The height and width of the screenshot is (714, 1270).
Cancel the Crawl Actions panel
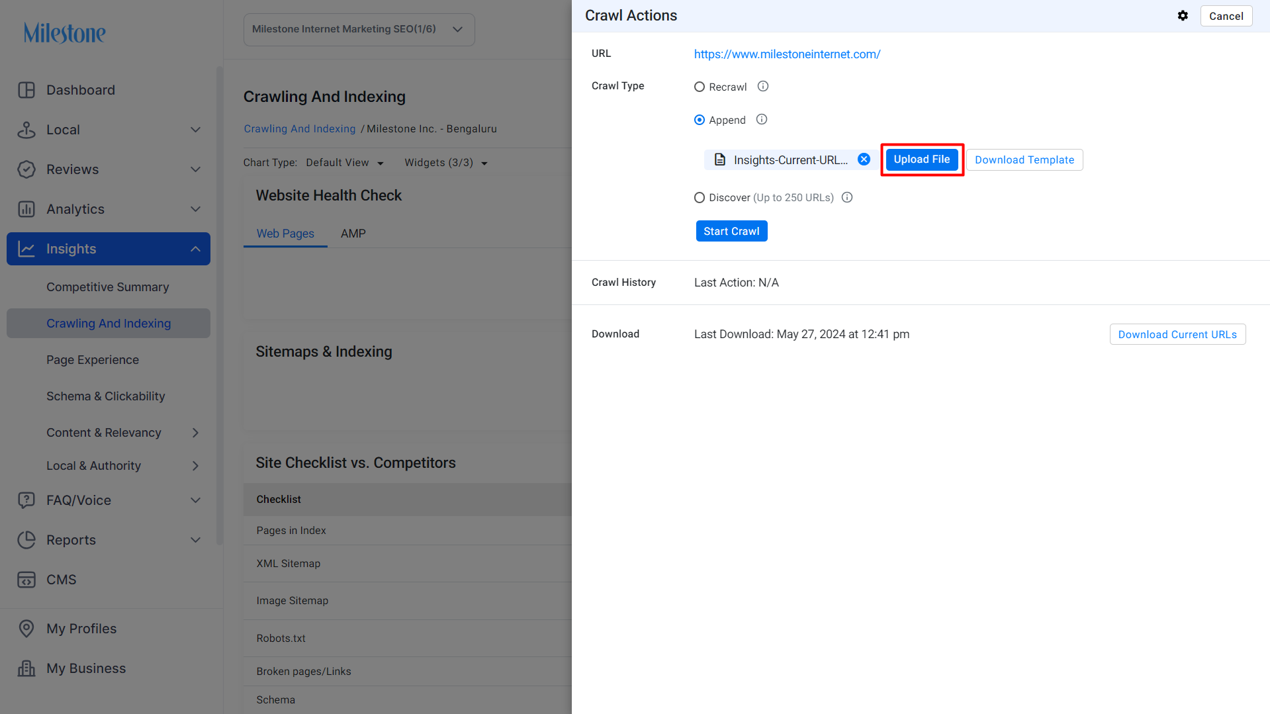pos(1226,16)
